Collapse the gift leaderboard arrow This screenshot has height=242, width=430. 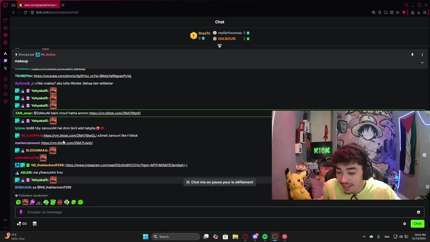point(220,46)
